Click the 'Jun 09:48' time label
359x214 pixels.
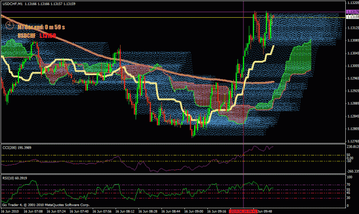pos(265,212)
